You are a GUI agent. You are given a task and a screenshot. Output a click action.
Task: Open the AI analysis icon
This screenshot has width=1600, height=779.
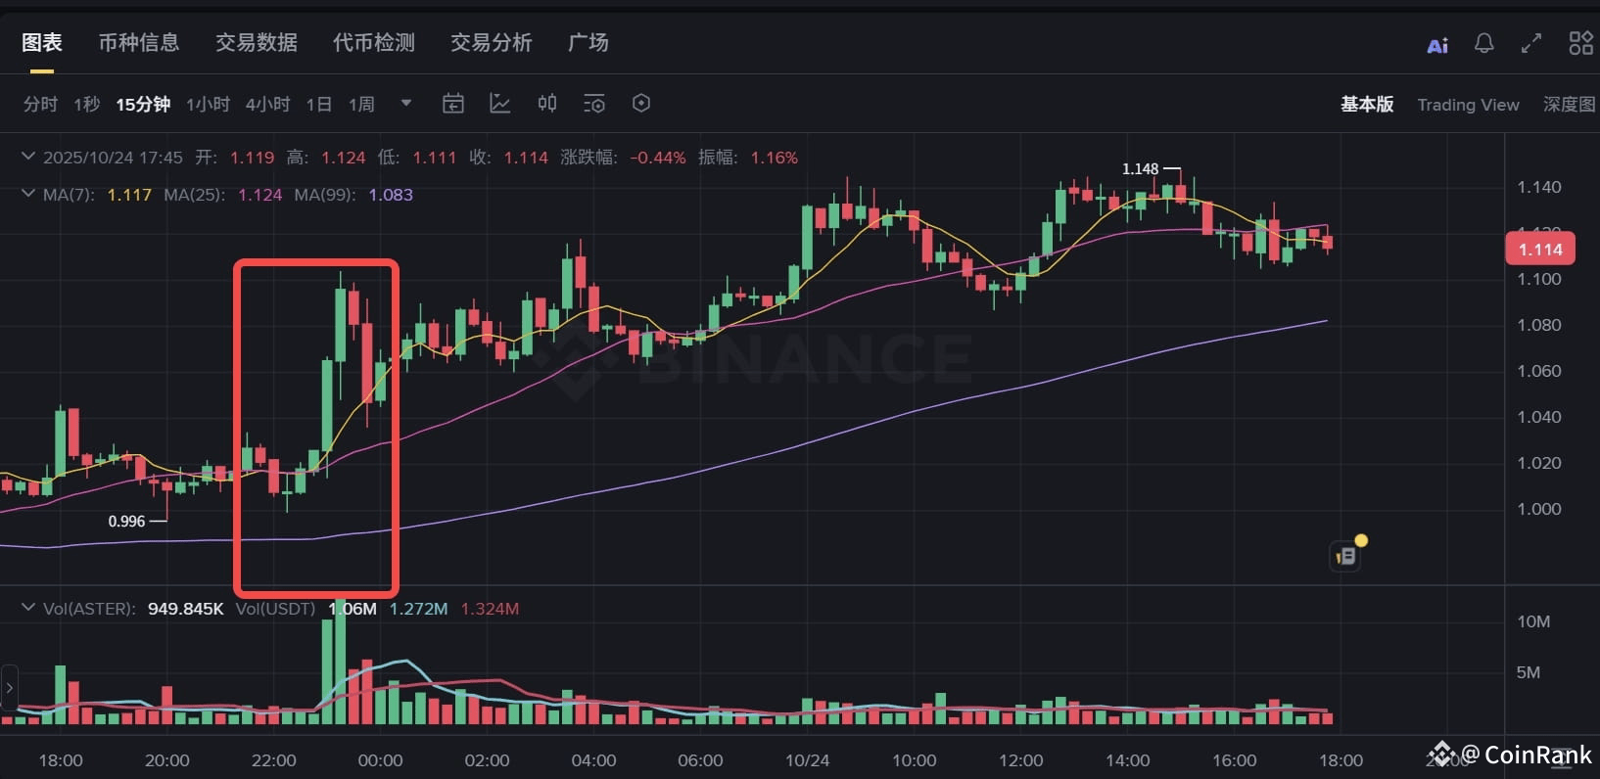pos(1436,45)
